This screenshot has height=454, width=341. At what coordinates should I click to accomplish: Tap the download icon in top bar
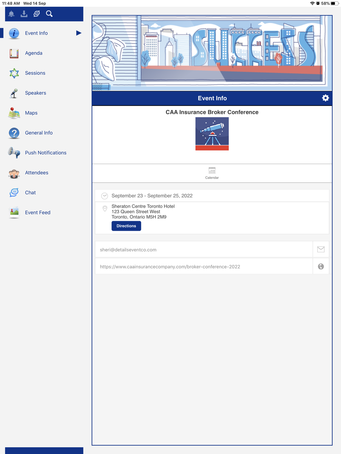(24, 14)
